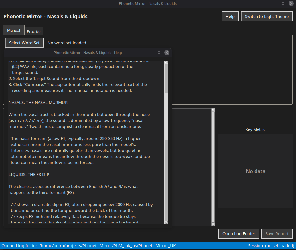This screenshot has height=250, width=296.
Task: Click the Help dialog title bar text
Action: (x=88, y=53)
